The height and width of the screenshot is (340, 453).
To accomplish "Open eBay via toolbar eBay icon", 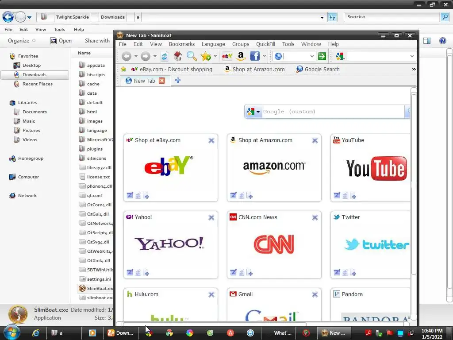I will [227, 56].
